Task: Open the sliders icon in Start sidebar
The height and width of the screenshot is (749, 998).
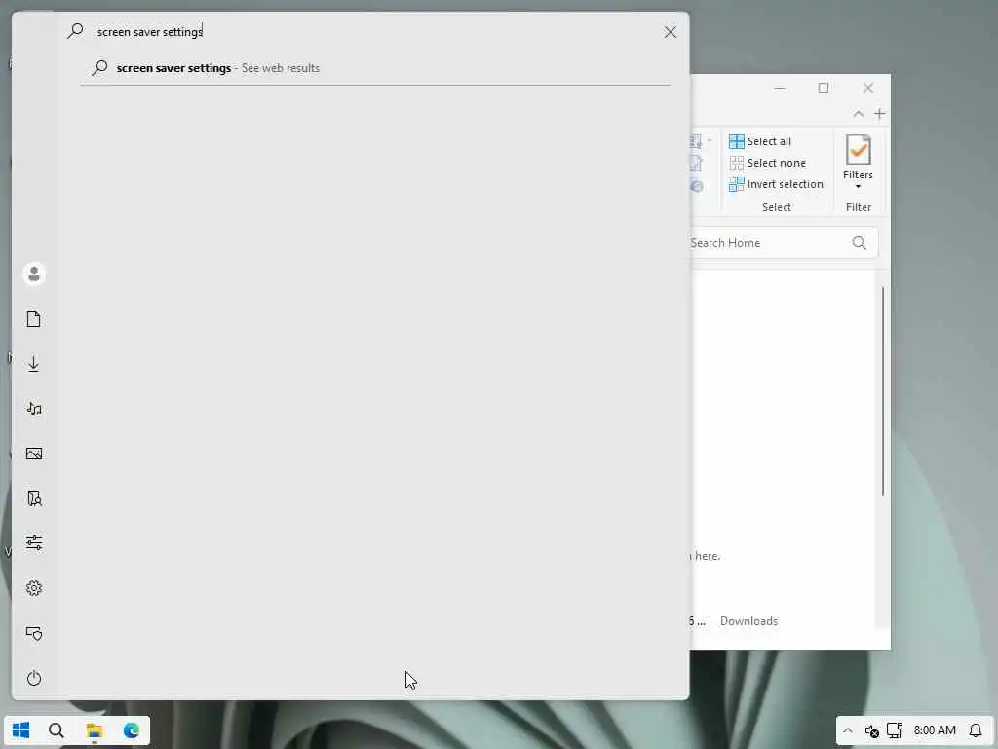Action: [x=34, y=542]
